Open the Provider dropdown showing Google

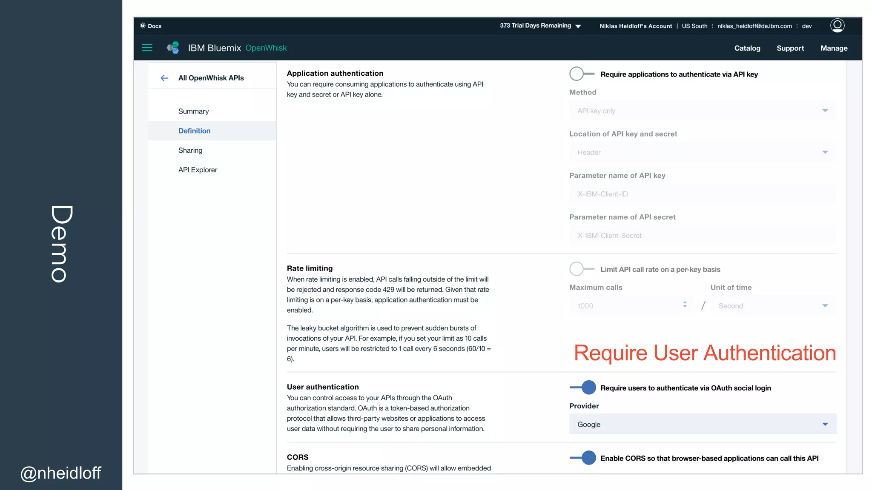coord(703,424)
